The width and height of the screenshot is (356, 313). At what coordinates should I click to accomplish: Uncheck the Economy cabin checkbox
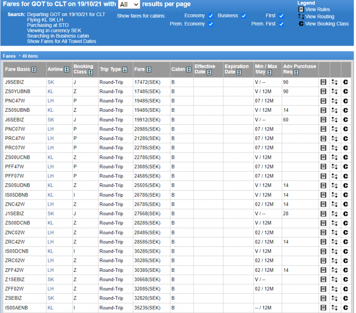pyautogui.click(x=211, y=16)
